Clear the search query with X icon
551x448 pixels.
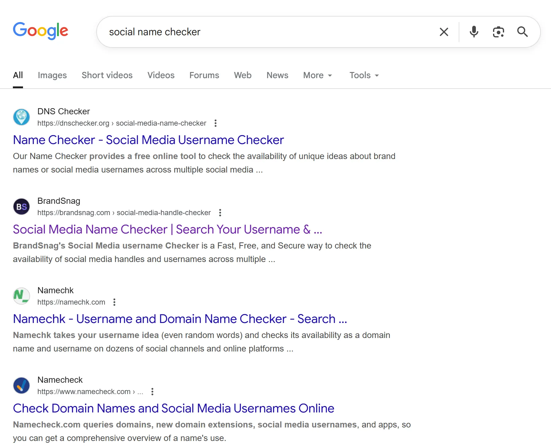pyautogui.click(x=444, y=32)
